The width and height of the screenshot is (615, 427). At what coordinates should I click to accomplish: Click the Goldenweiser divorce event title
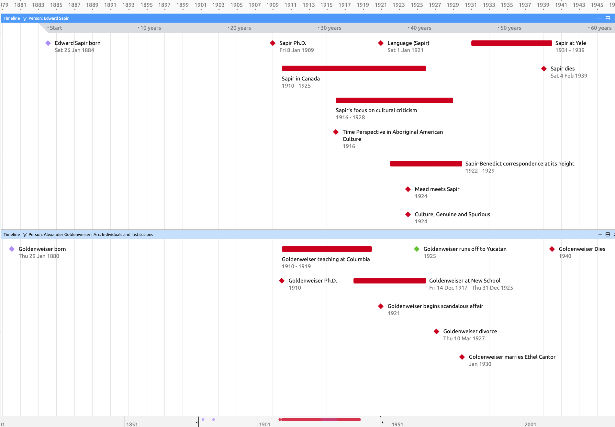[x=470, y=331]
